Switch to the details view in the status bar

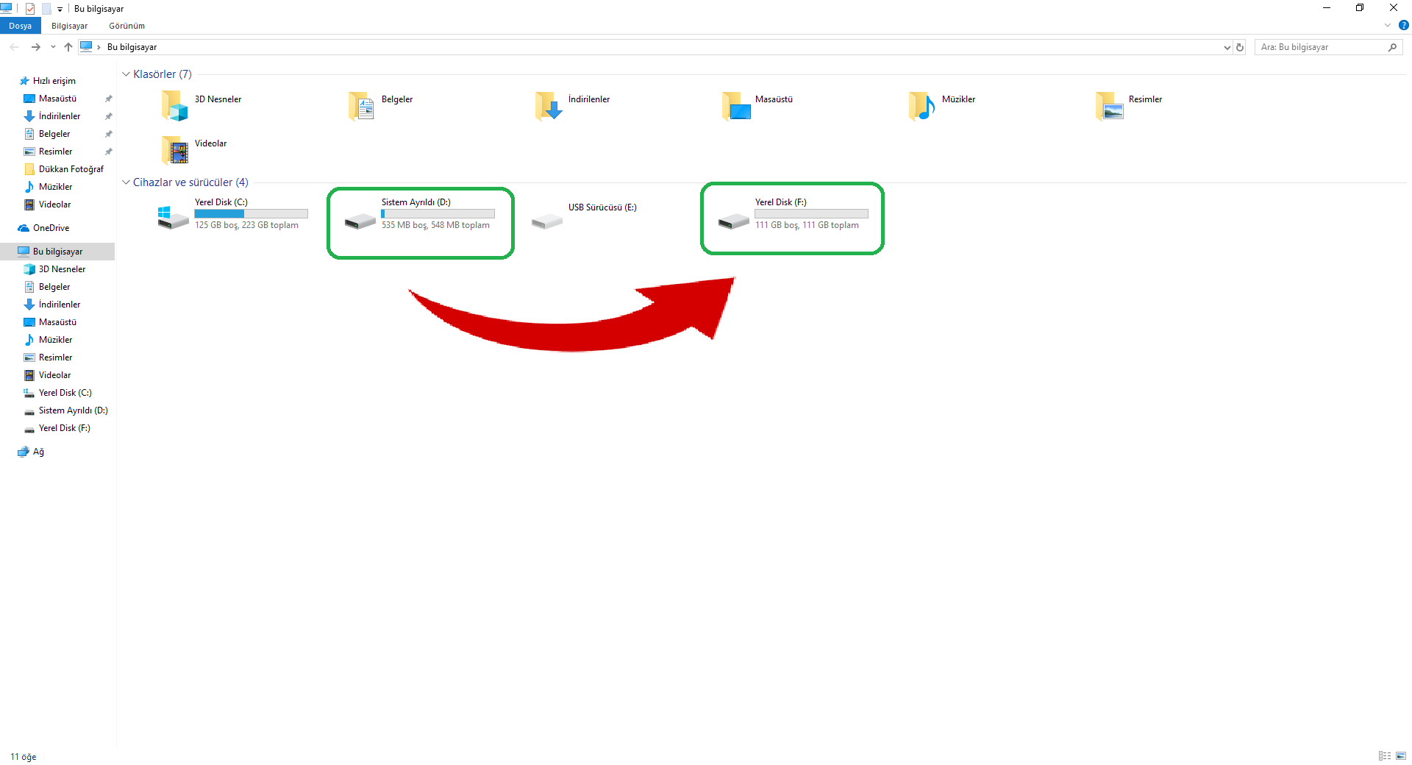[x=1385, y=756]
